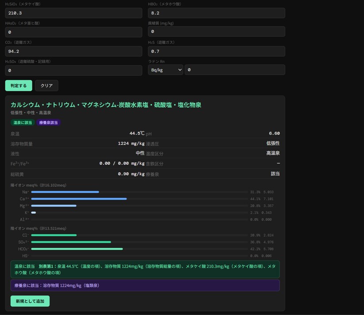The width and height of the screenshot is (364, 315).
Task: Select the 腐植質 mg/kg input field
Action: click(217, 31)
